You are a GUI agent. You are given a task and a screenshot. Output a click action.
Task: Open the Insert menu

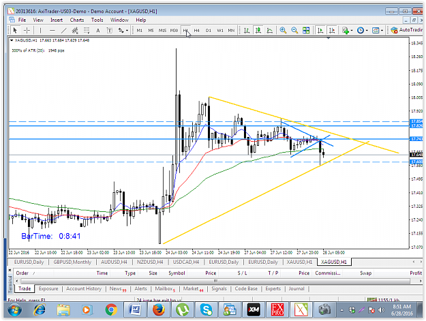[x=57, y=20]
